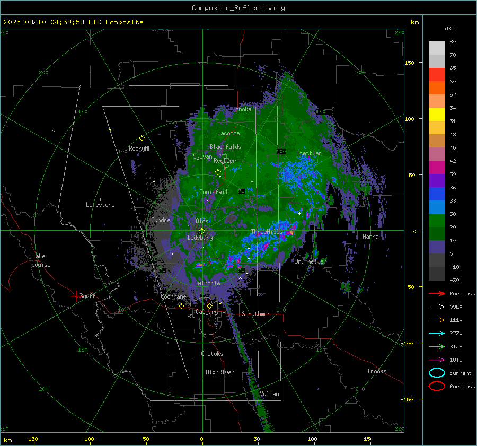
Task: Click the yellow diamond marker above RockyMH
Action: (142, 138)
